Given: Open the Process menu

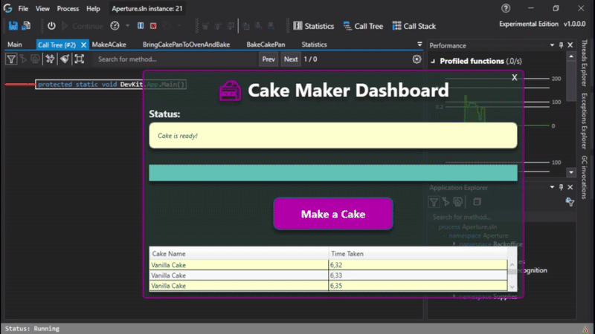Looking at the screenshot, I should [68, 8].
